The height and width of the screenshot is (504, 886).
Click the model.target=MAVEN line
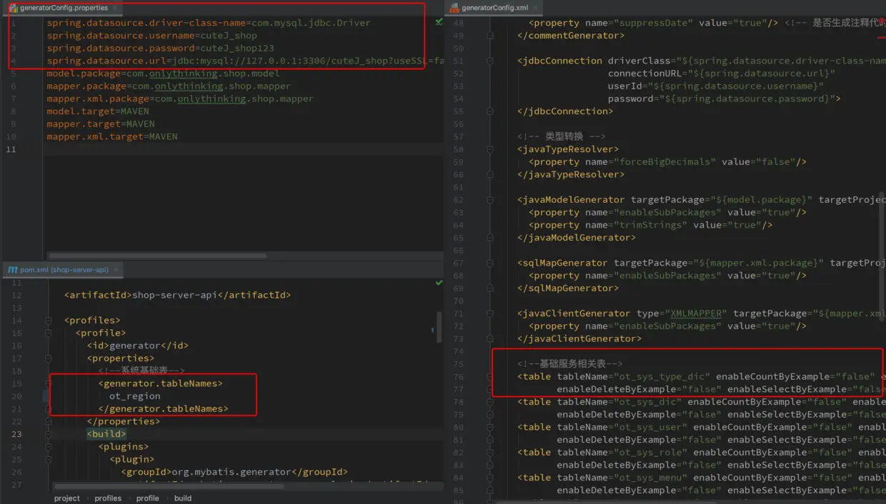pyautogui.click(x=98, y=111)
